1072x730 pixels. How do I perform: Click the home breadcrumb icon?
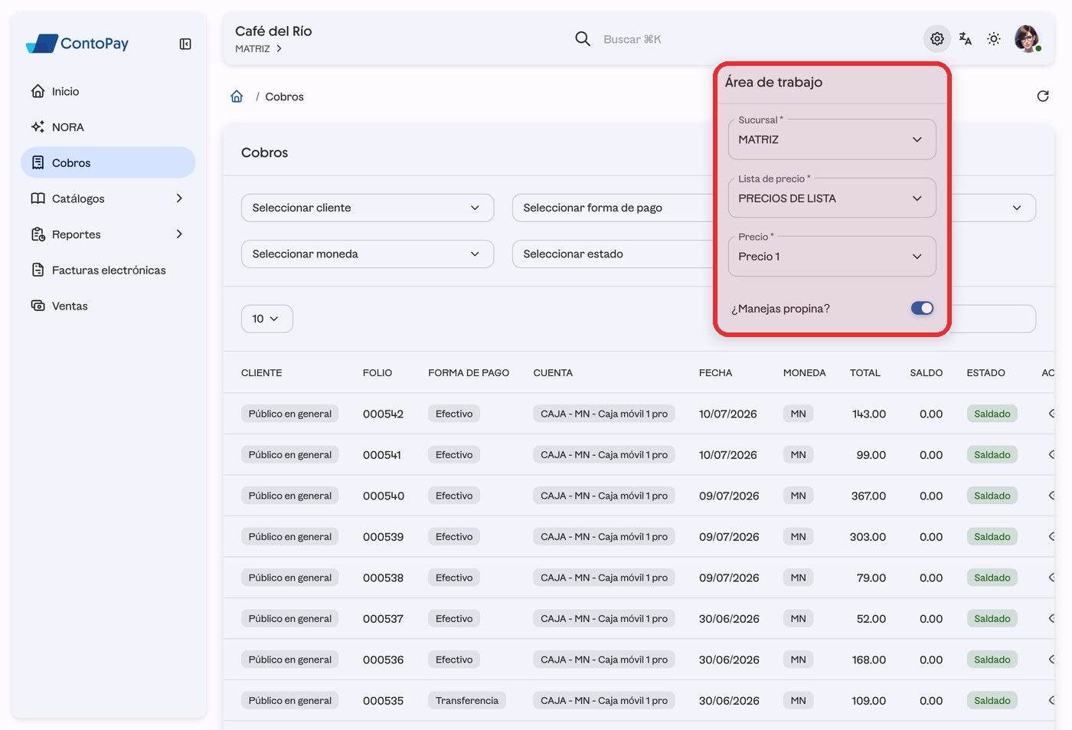point(237,97)
